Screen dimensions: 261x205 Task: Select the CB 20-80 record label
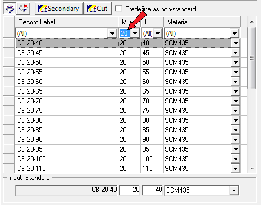point(30,120)
